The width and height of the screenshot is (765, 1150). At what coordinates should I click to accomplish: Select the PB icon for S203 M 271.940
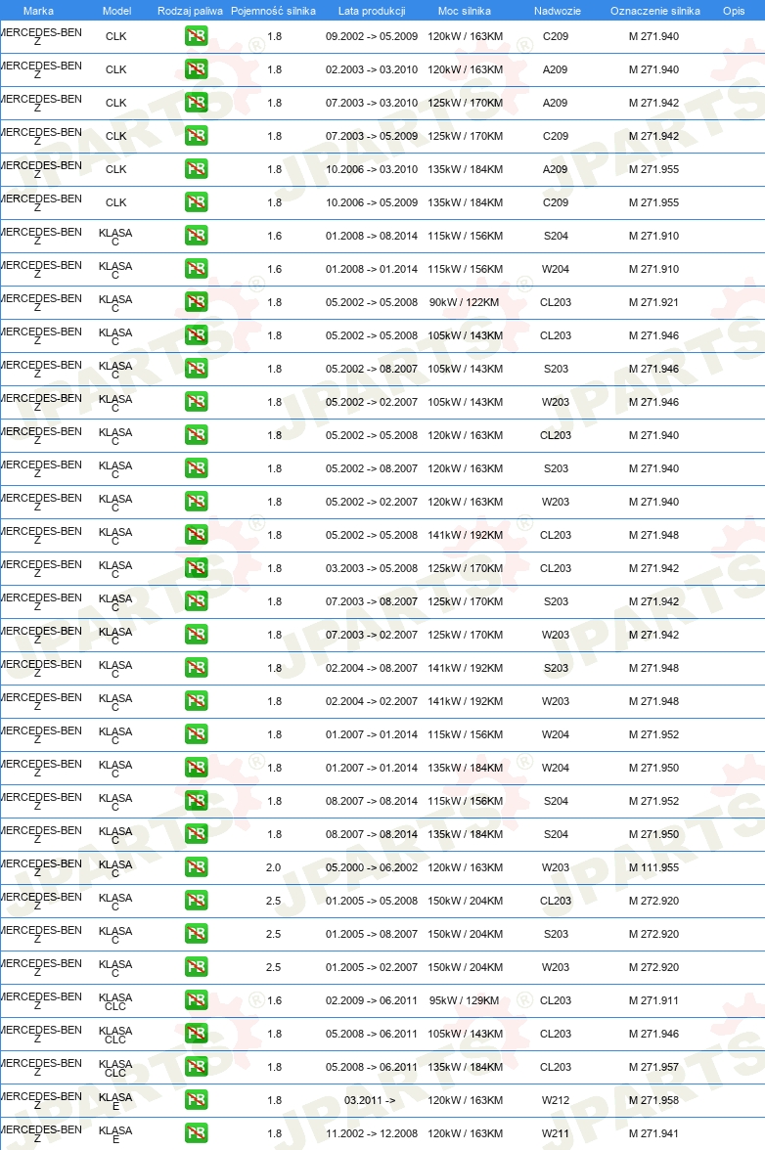196,467
